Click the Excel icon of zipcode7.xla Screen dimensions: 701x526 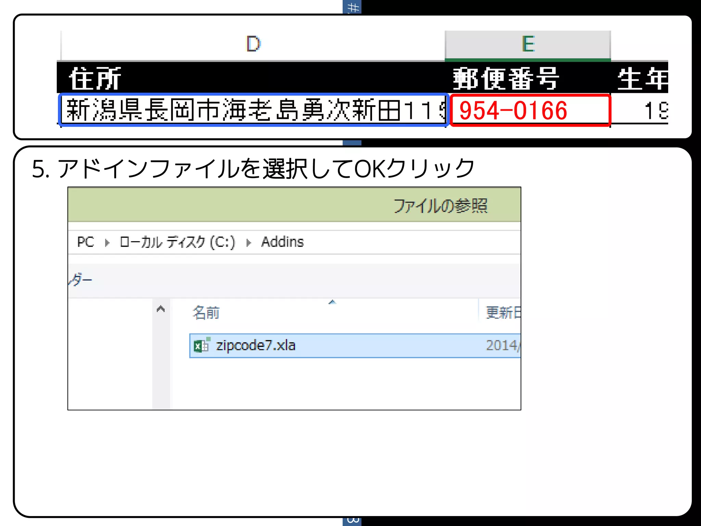(202, 345)
